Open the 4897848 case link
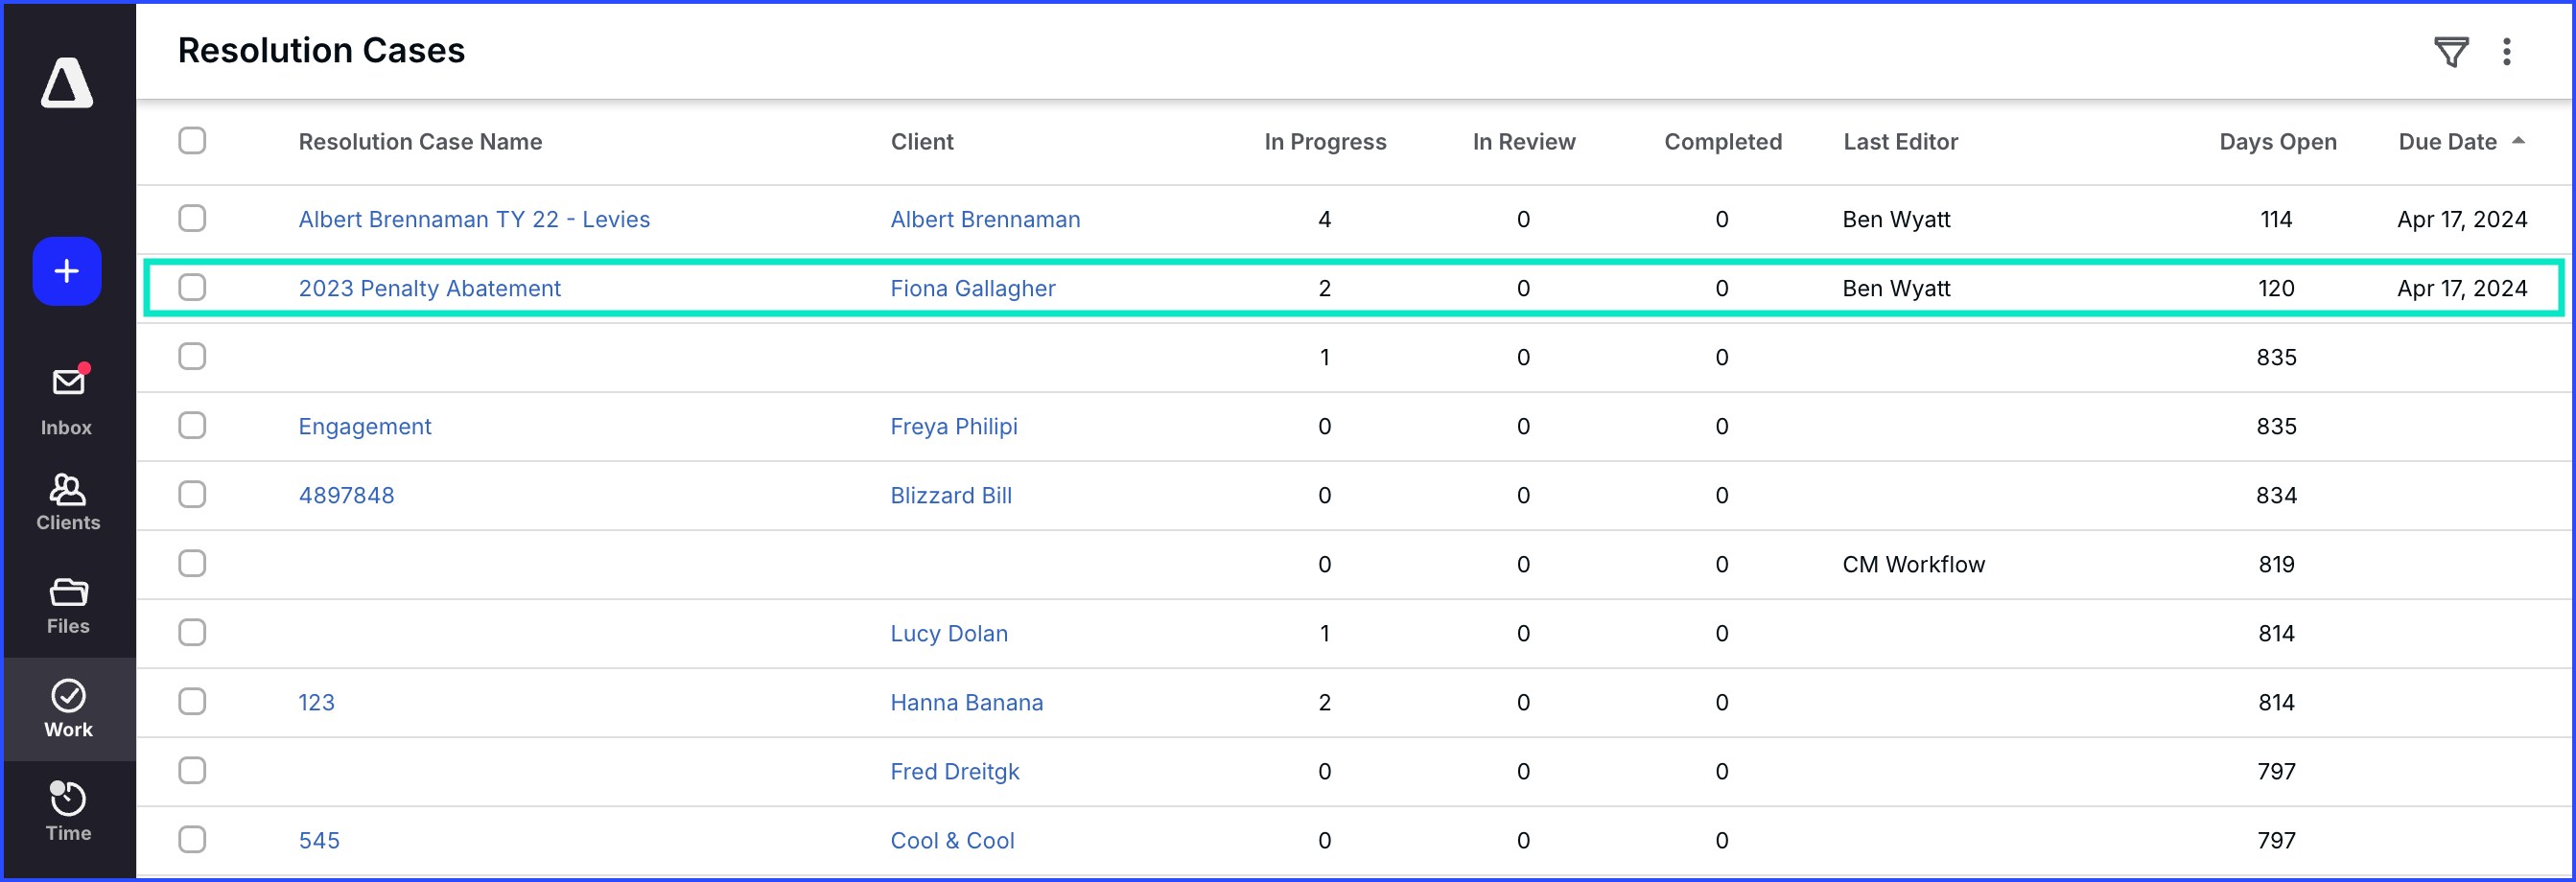2576x882 pixels. (346, 496)
